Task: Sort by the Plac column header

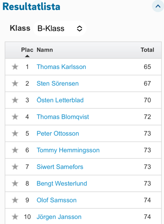Action: (27, 50)
